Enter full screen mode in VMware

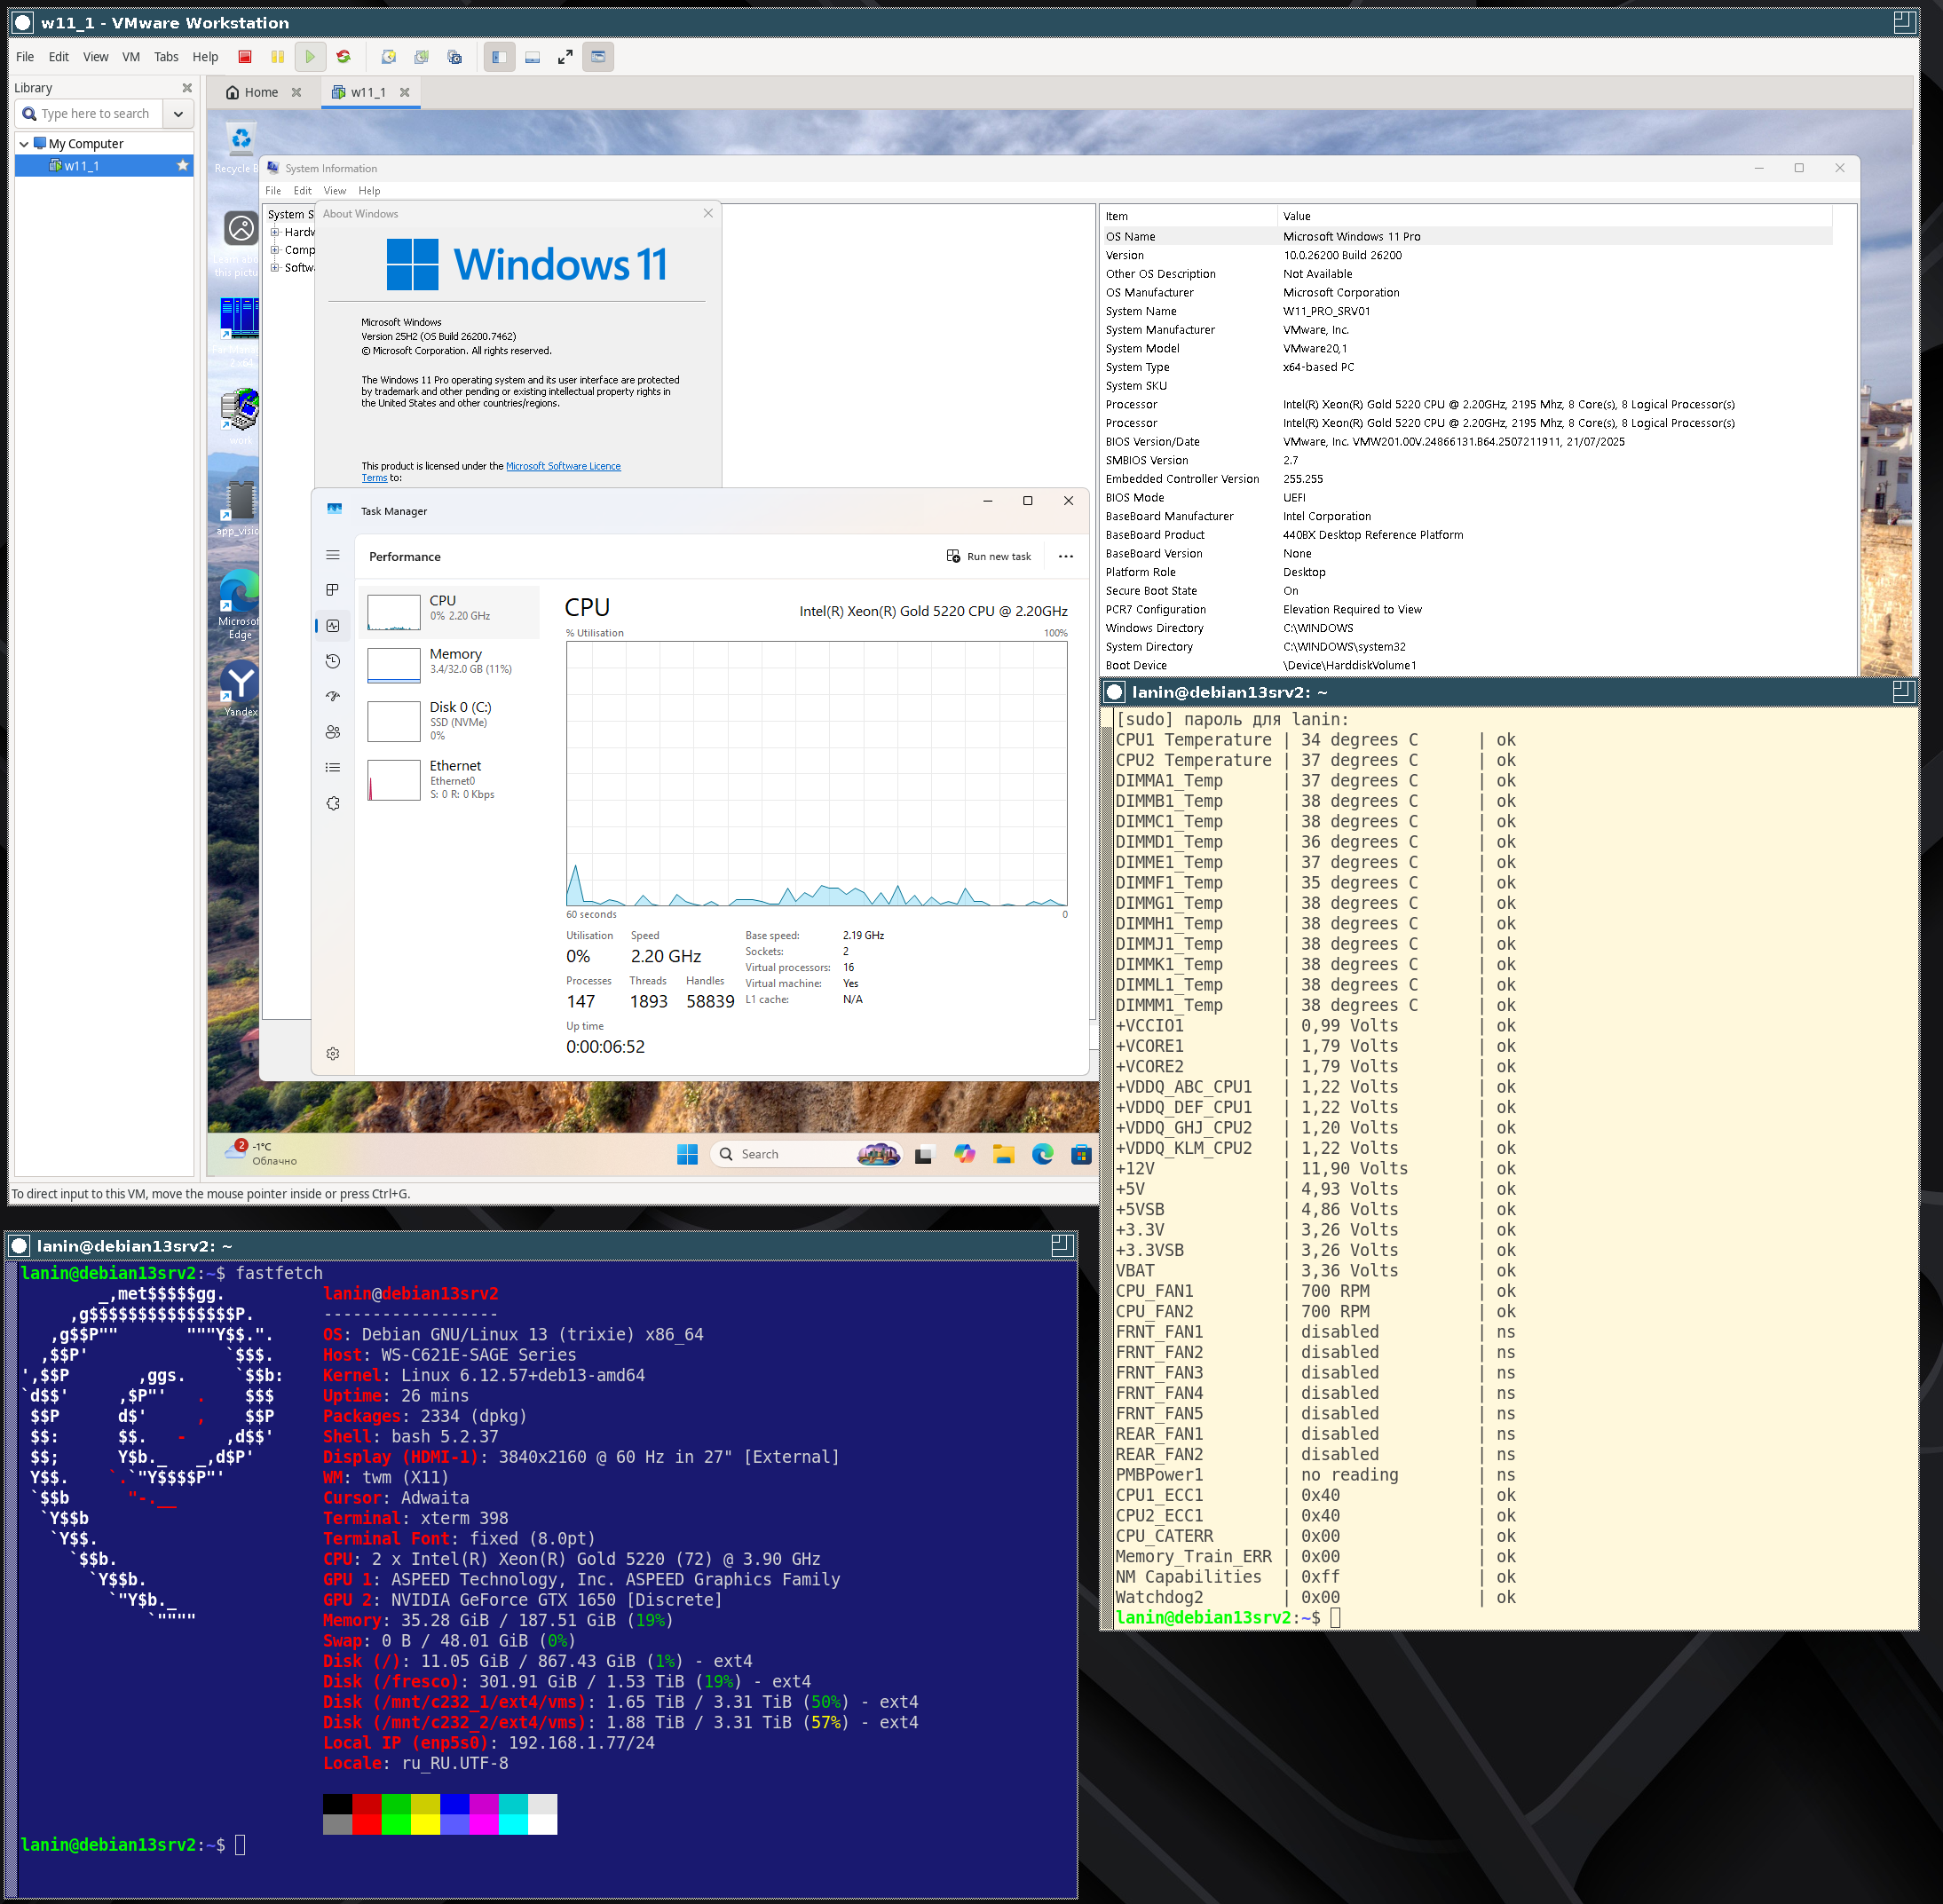pyautogui.click(x=565, y=57)
